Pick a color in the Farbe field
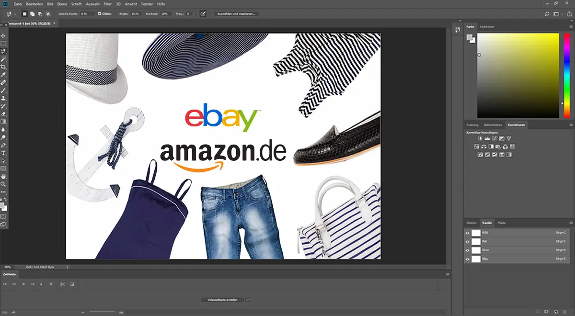 518,76
